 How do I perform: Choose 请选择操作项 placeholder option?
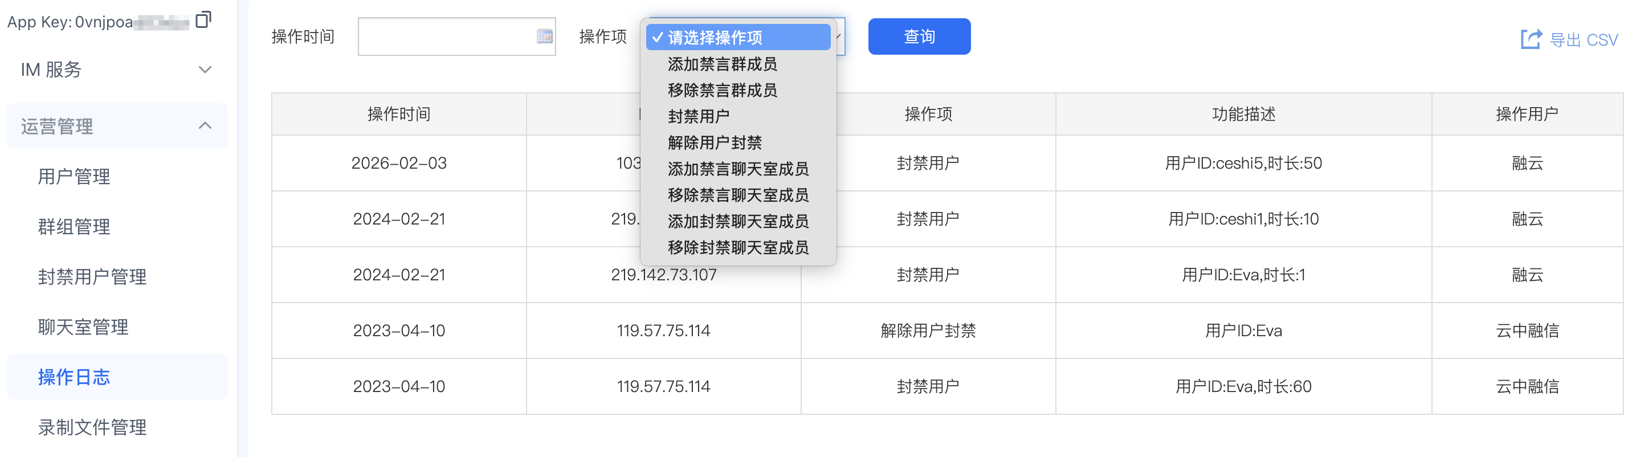738,38
